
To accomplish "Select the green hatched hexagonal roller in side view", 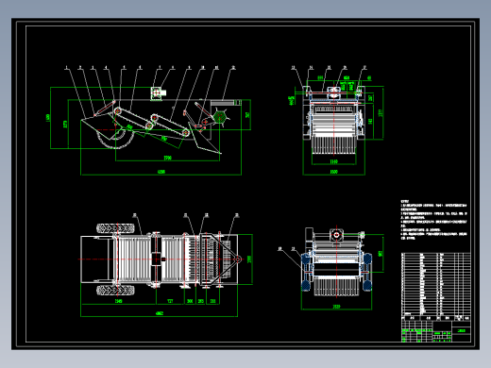I will [x=220, y=117].
